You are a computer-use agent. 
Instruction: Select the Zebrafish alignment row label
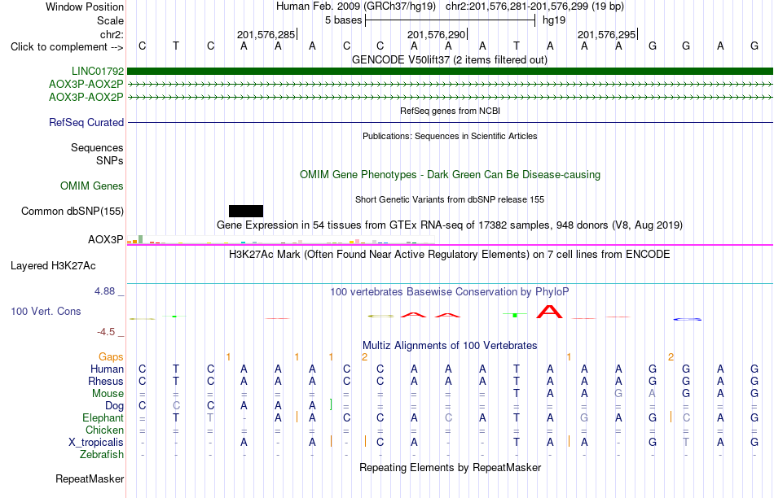tap(102, 454)
